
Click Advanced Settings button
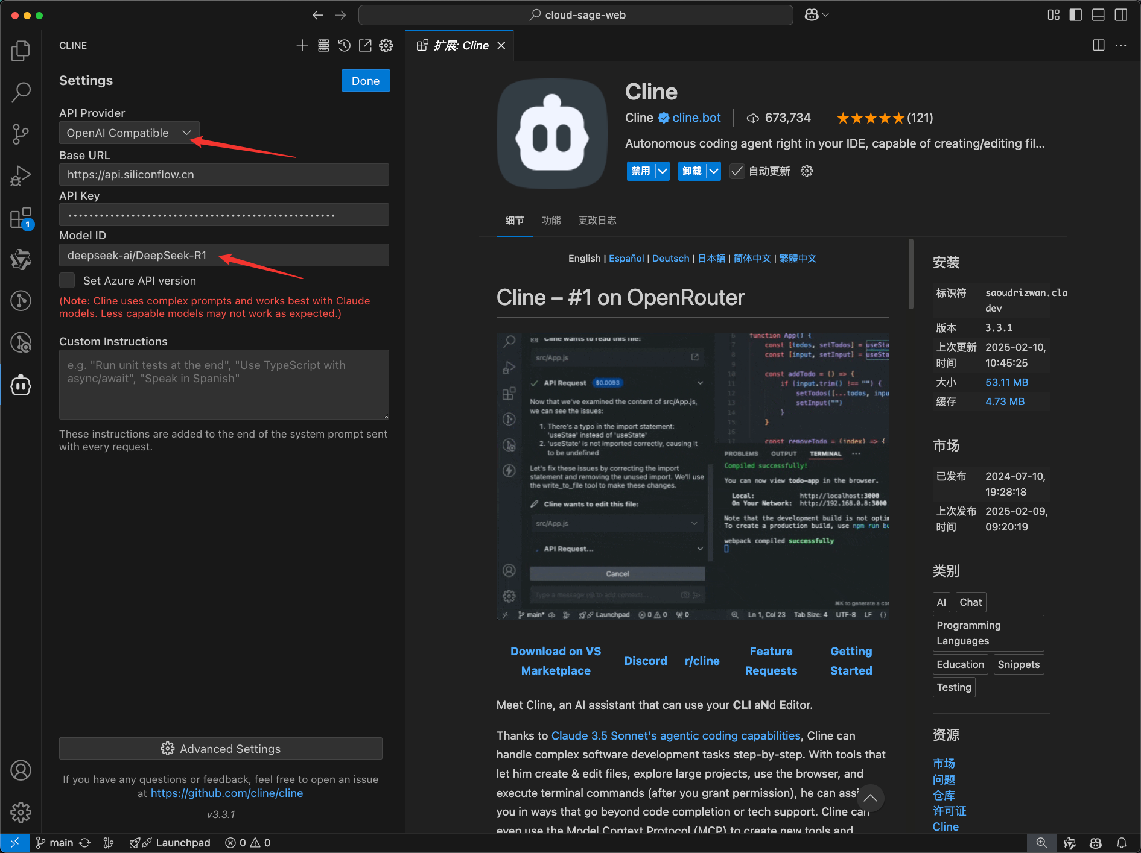(x=221, y=749)
